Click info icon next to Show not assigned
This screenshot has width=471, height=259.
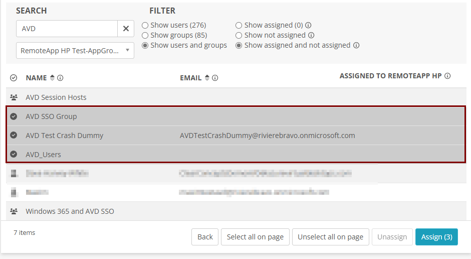coord(311,35)
